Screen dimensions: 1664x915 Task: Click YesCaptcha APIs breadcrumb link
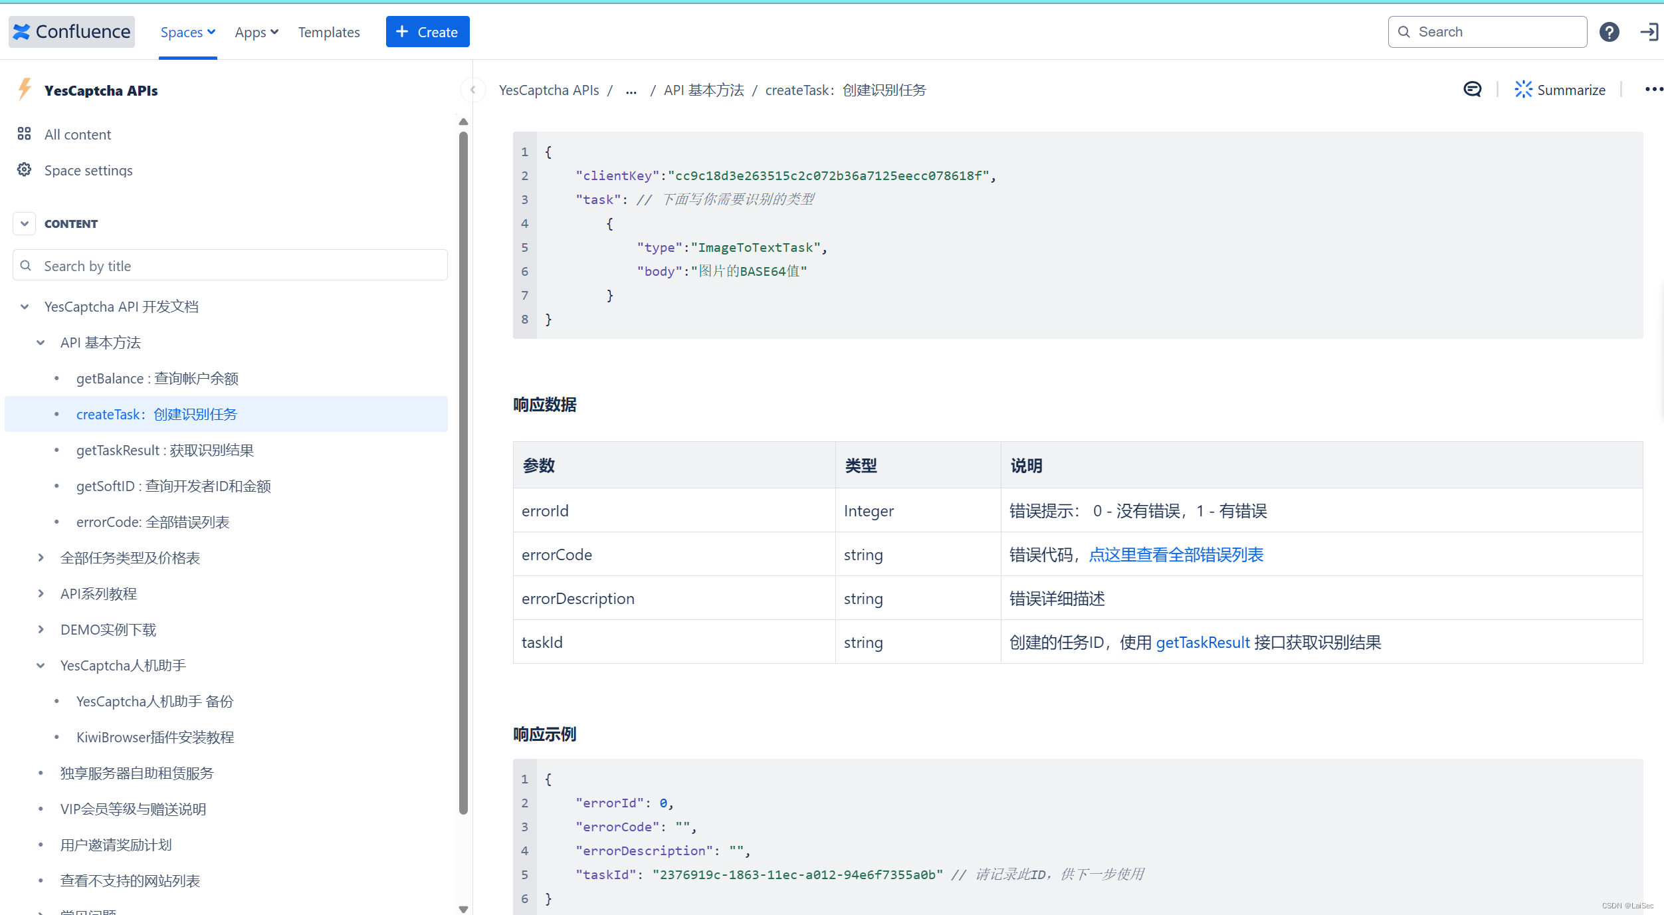click(549, 90)
